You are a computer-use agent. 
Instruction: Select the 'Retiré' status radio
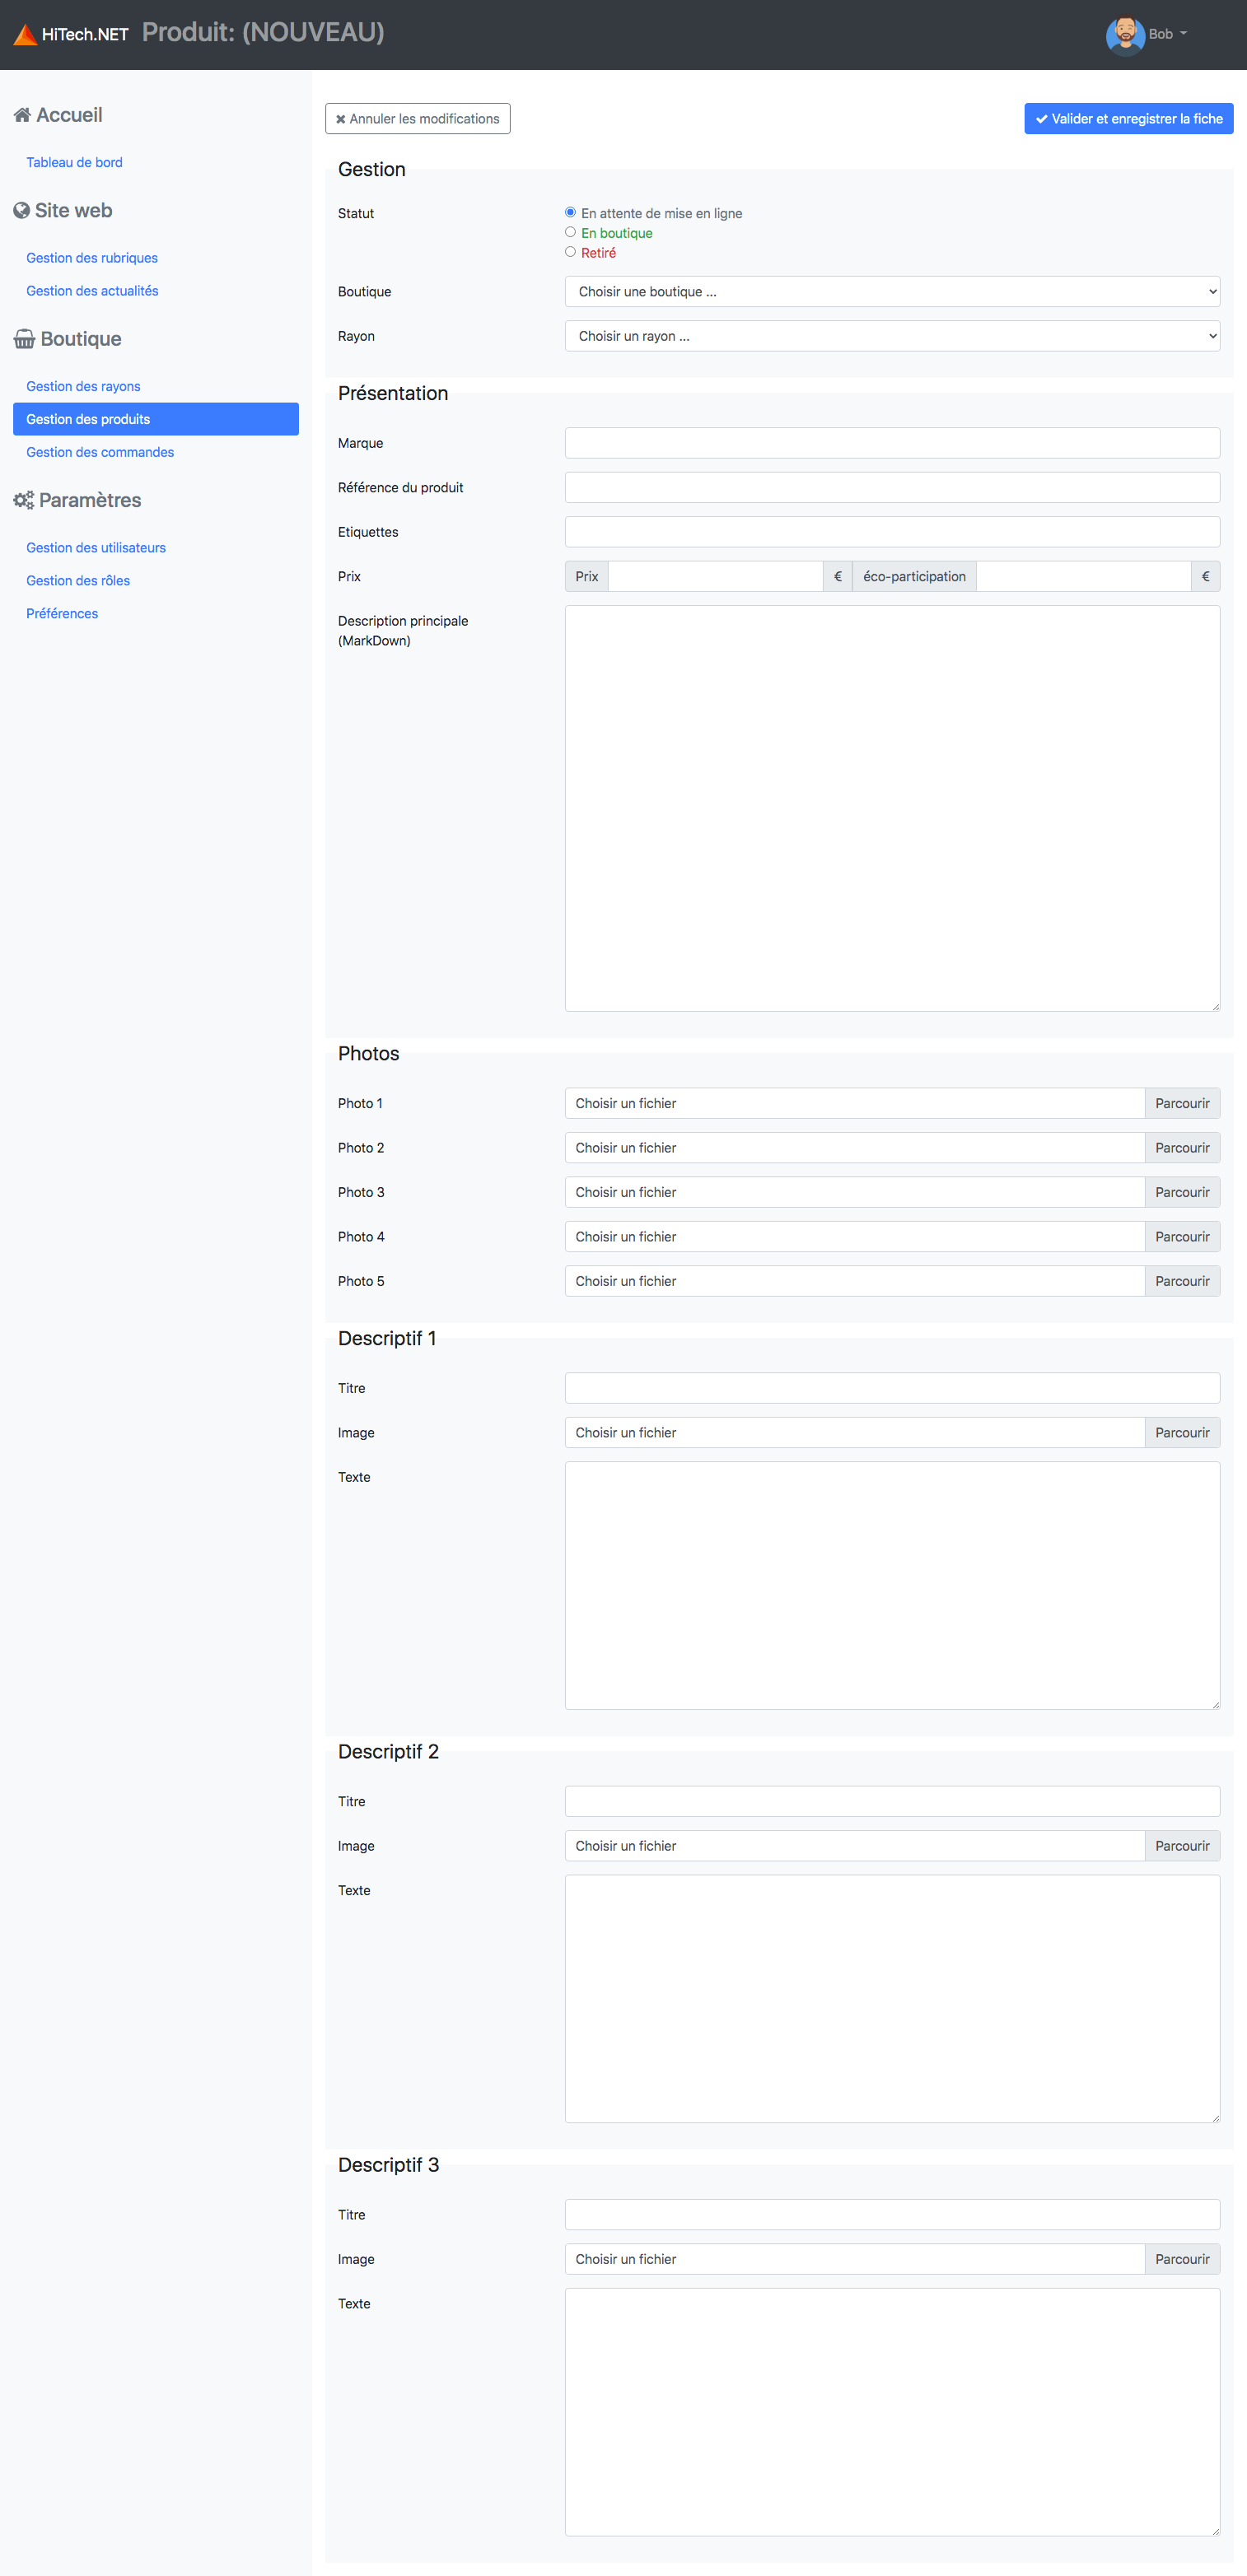[571, 252]
